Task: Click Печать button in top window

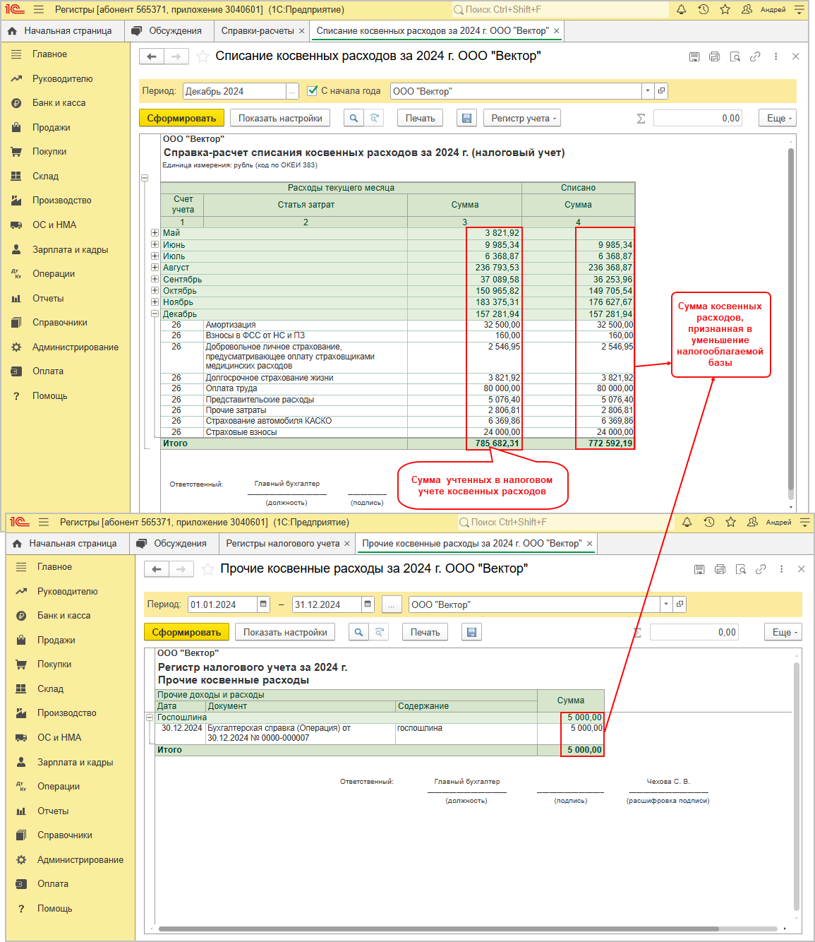Action: pos(421,118)
